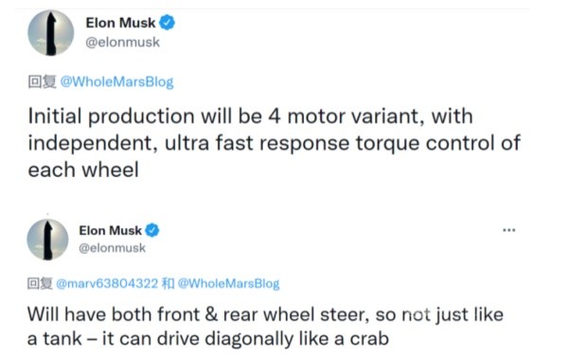This screenshot has height=355, width=568.
Task: Click the 回复 label of first tweet
Action: pos(42,81)
